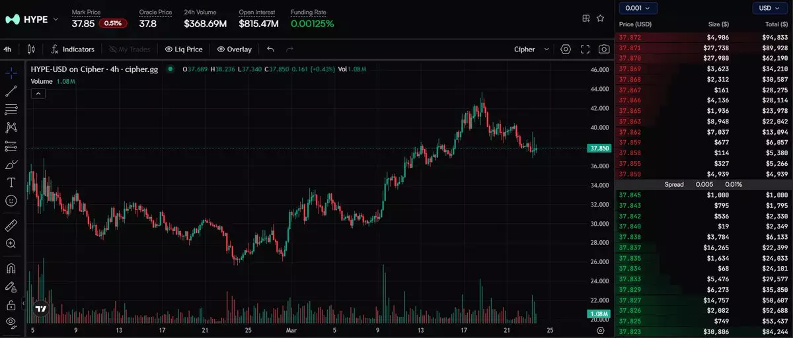Click the 1.08M volume axis label
Image resolution: width=793 pixels, height=338 pixels.
point(599,314)
